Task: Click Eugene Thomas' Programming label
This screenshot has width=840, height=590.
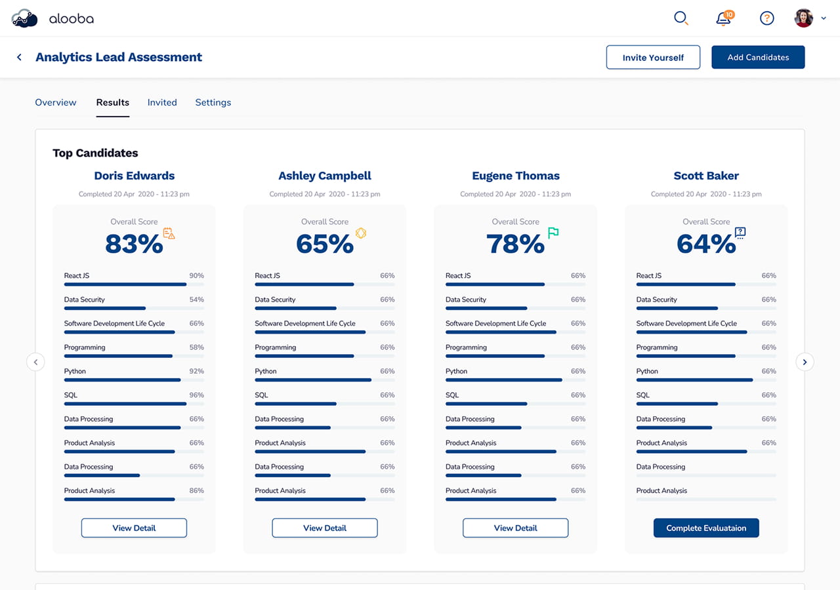Action: 466,347
